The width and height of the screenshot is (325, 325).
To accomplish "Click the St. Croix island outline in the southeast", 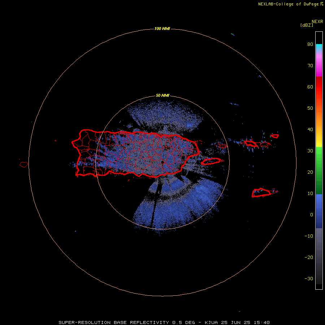I will pos(264,193).
